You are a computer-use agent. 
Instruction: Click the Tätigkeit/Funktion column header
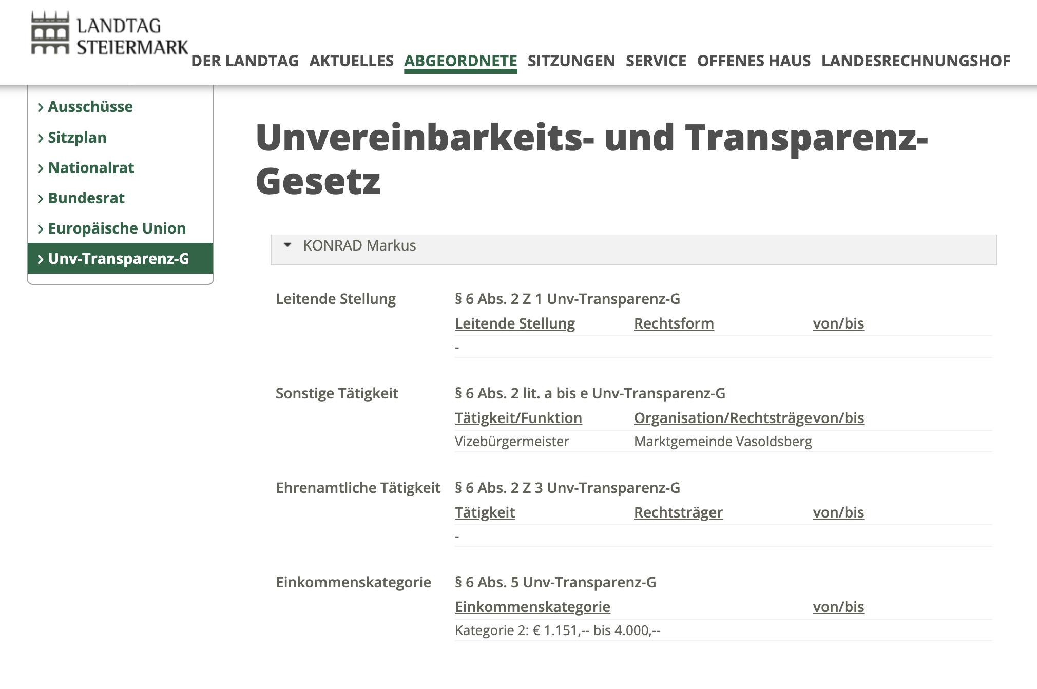point(518,418)
